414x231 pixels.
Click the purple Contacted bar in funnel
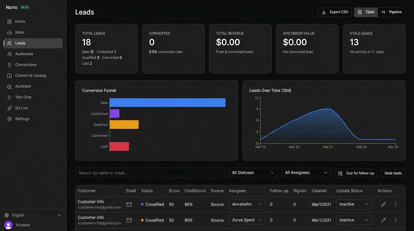(115, 113)
